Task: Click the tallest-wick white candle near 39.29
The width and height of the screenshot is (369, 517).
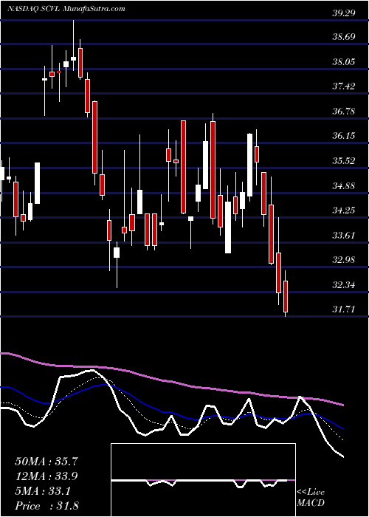Action: (74, 46)
